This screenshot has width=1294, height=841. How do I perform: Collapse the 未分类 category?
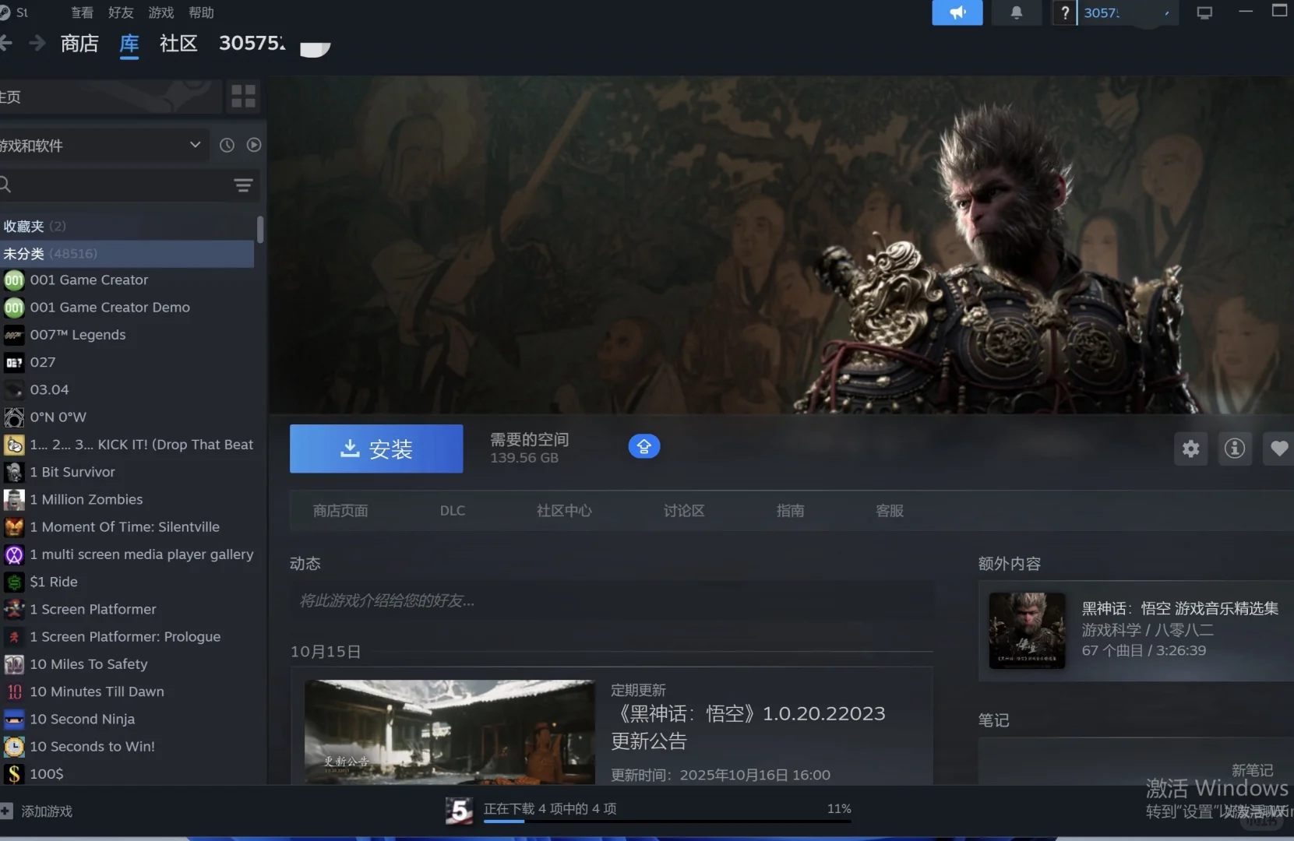(x=127, y=253)
